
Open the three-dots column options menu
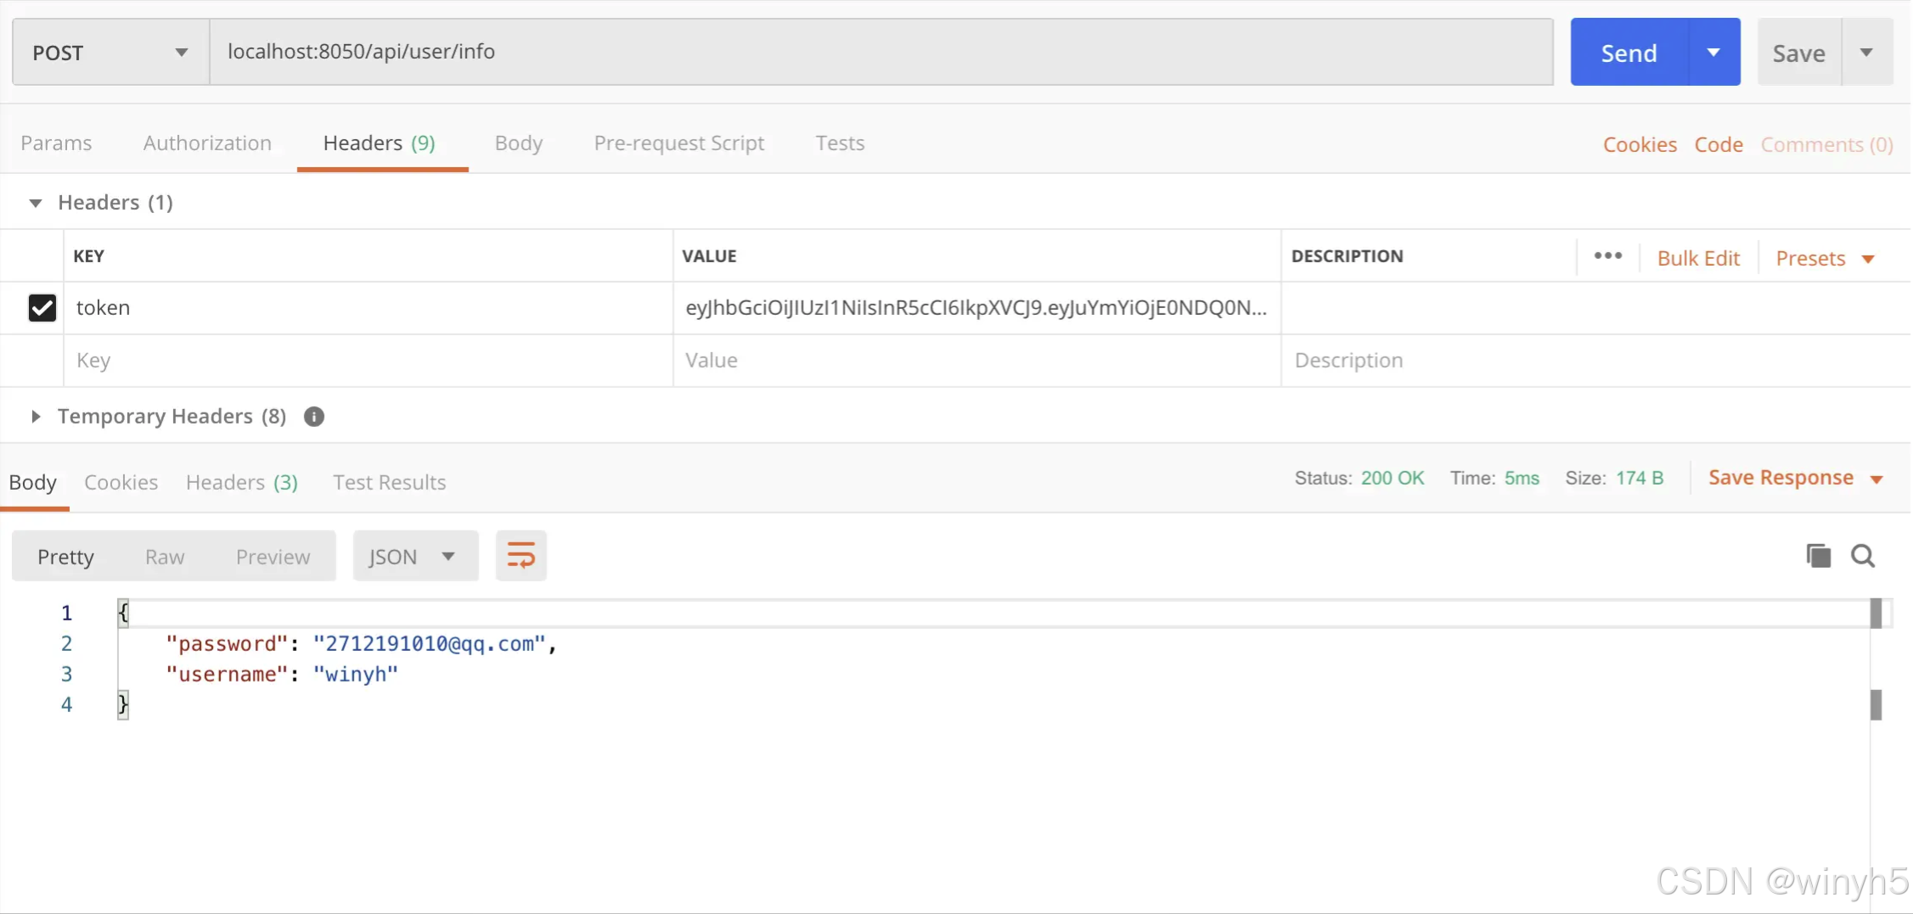pos(1607,256)
